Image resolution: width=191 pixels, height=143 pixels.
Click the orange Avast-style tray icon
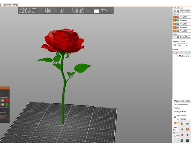187,129
